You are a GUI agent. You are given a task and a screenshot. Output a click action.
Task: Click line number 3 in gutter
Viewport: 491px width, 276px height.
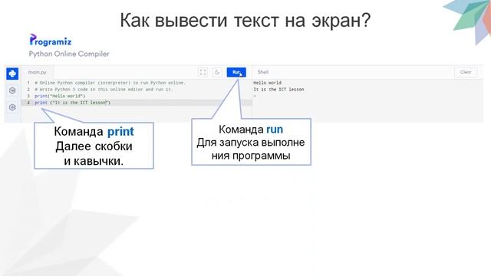(28, 96)
